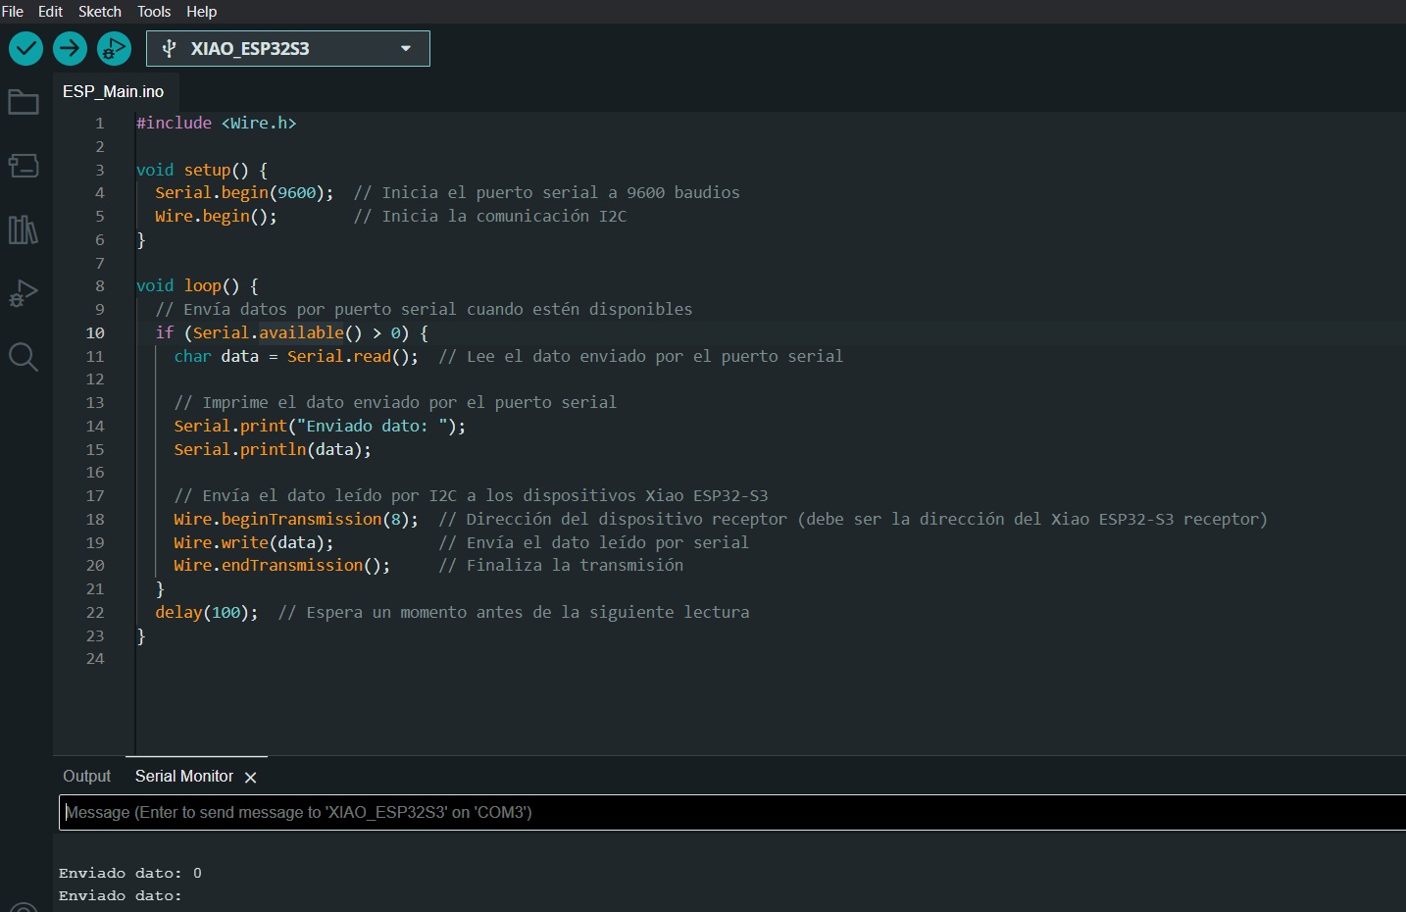The width and height of the screenshot is (1406, 912).
Task: Click comment 'Finaliza la transmisión'
Action: pyautogui.click(x=562, y=565)
